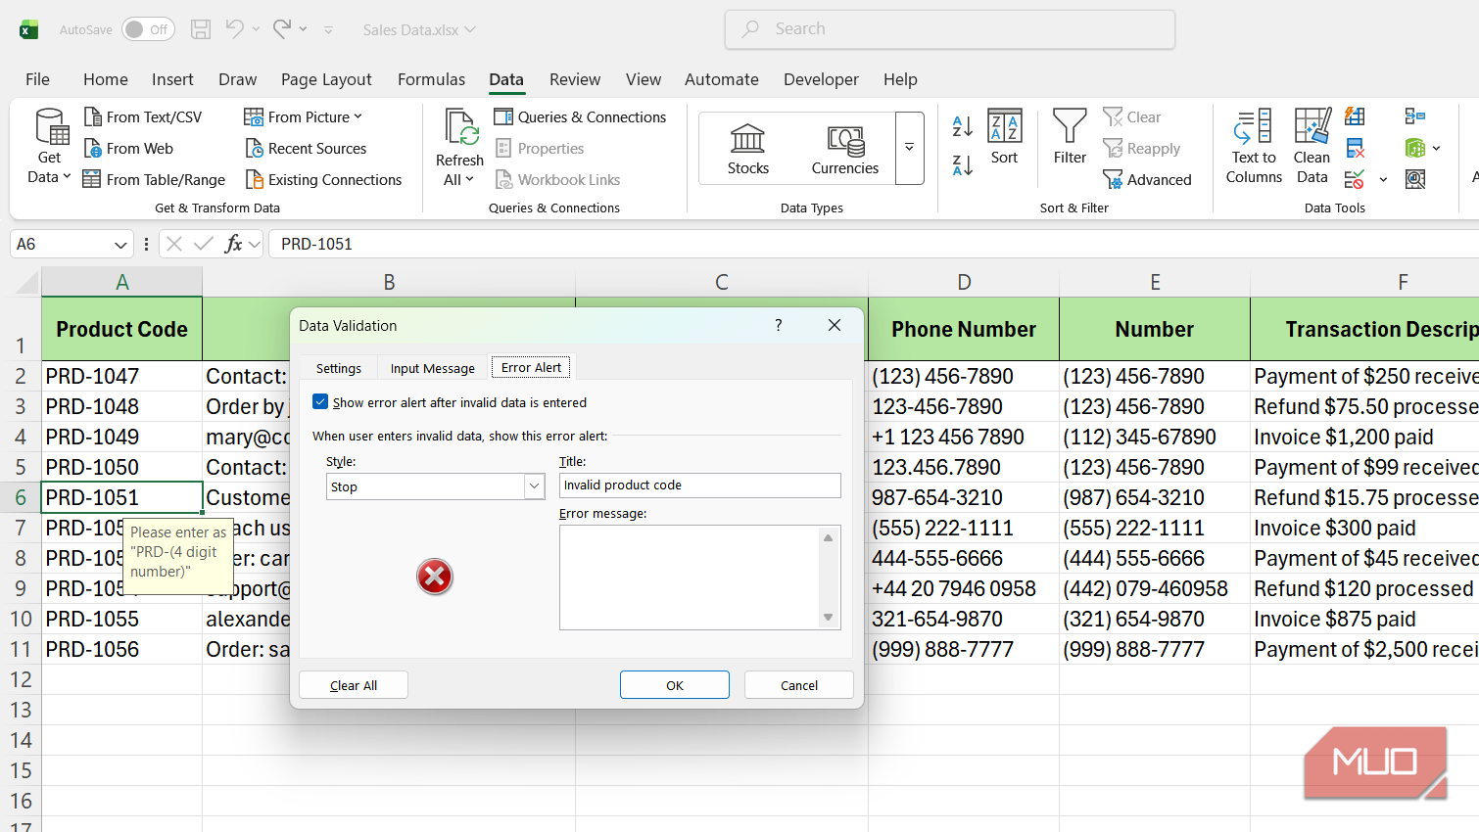
Task: Click Cancel in Data Validation
Action: coord(799,685)
